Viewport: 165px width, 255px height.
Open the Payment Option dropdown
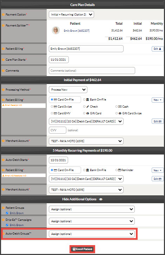(x=71, y=14)
